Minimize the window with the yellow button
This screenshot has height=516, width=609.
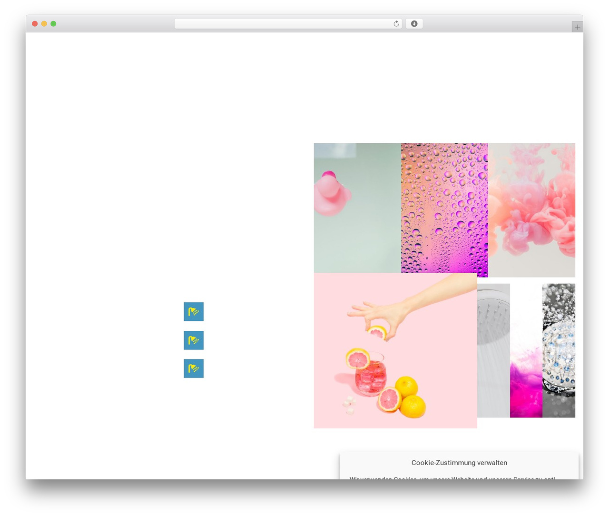click(x=44, y=24)
